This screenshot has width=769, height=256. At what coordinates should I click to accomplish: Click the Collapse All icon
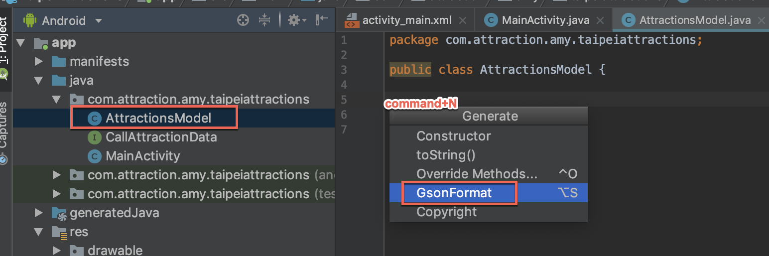point(264,20)
